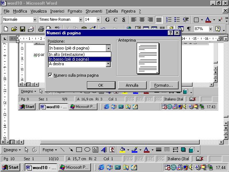The image size is (229, 172).
Task: Show or hide paragraph marks ¶
Action: pyautogui.click(x=189, y=29)
